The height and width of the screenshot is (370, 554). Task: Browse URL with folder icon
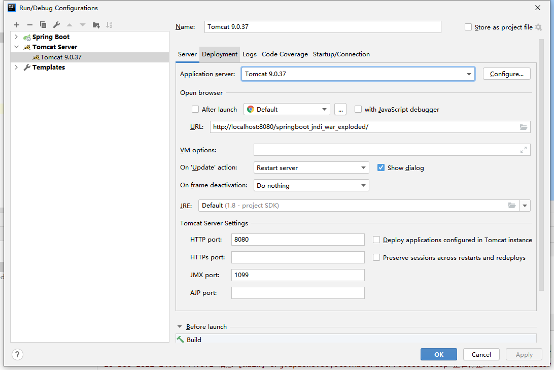[x=523, y=127]
